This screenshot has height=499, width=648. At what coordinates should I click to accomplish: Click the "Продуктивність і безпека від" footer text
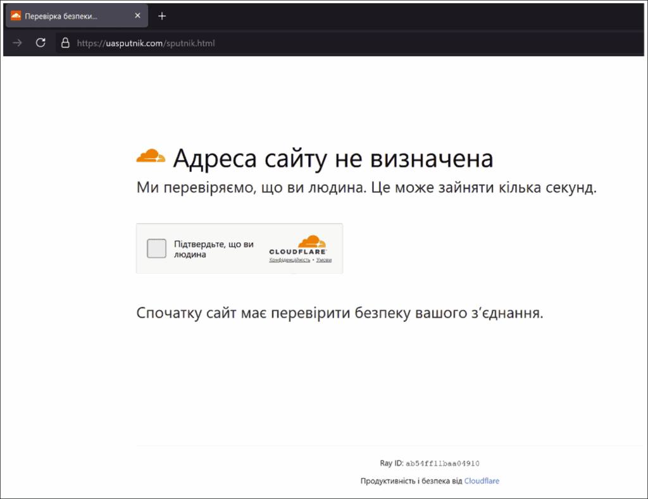(411, 481)
